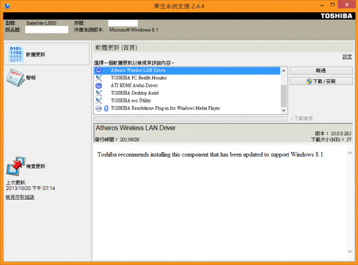Click the Microsoft Windows 8.1 OS version text

click(134, 30)
